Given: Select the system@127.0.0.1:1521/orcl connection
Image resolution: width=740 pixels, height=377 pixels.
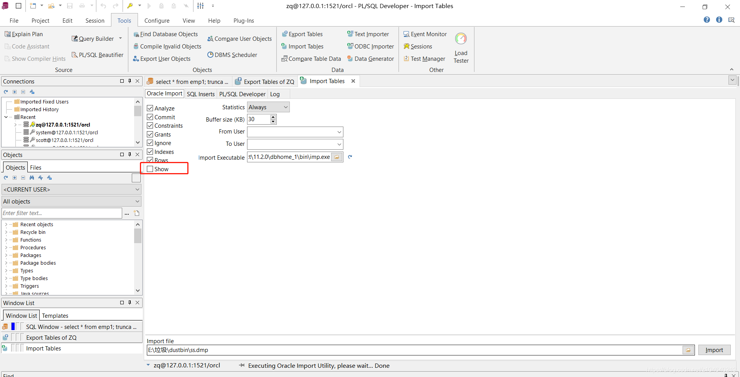Looking at the screenshot, I should pos(67,132).
